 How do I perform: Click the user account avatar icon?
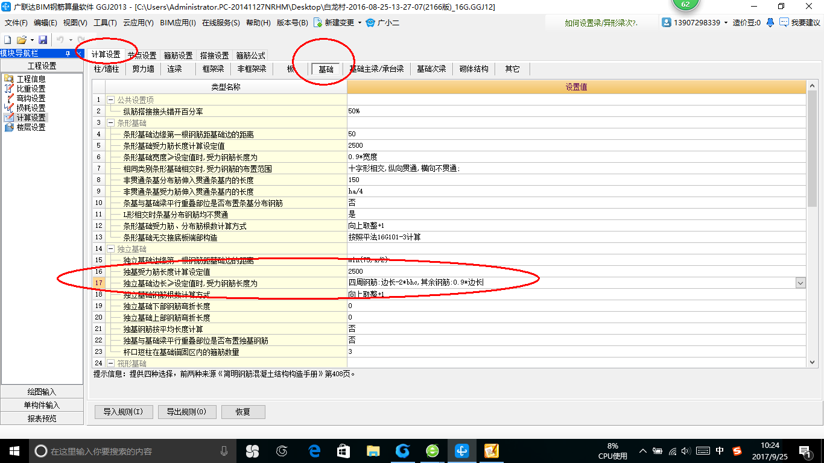coord(667,22)
